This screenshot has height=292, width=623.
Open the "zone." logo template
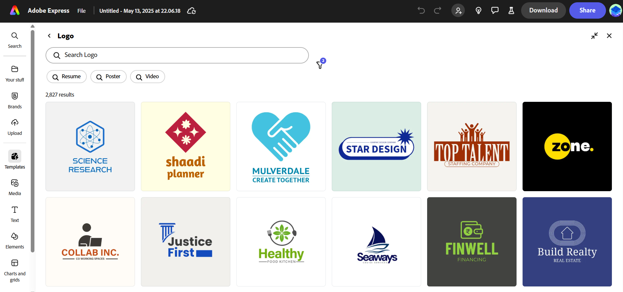tap(567, 146)
